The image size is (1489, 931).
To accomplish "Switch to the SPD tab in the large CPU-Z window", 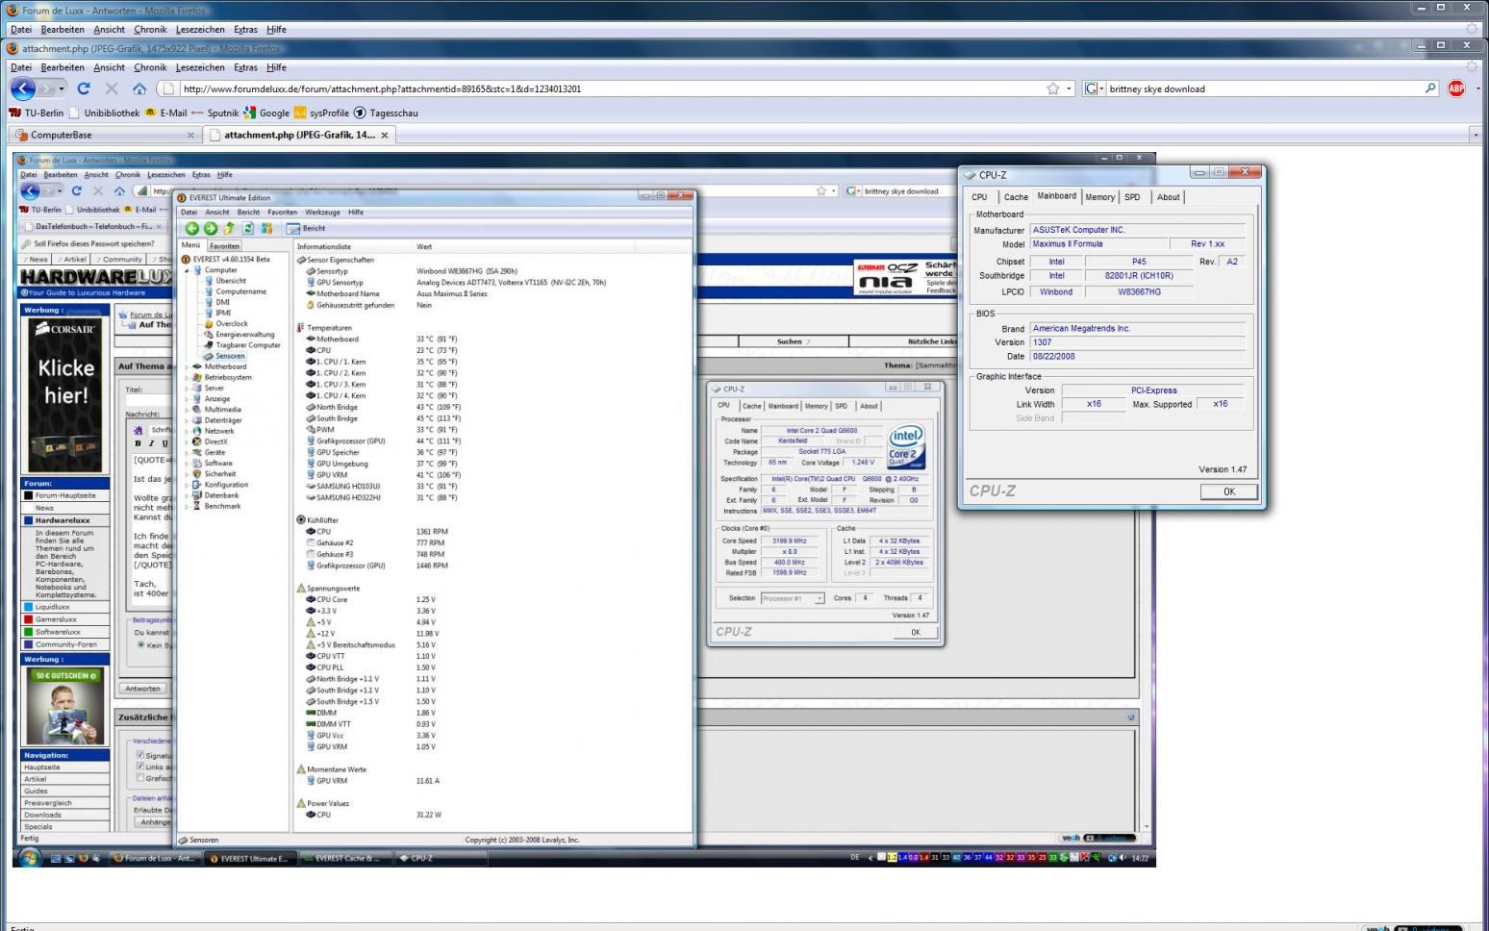I will click(1132, 197).
